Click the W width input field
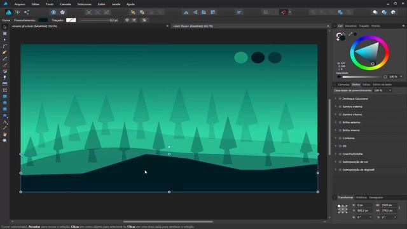 (388, 205)
